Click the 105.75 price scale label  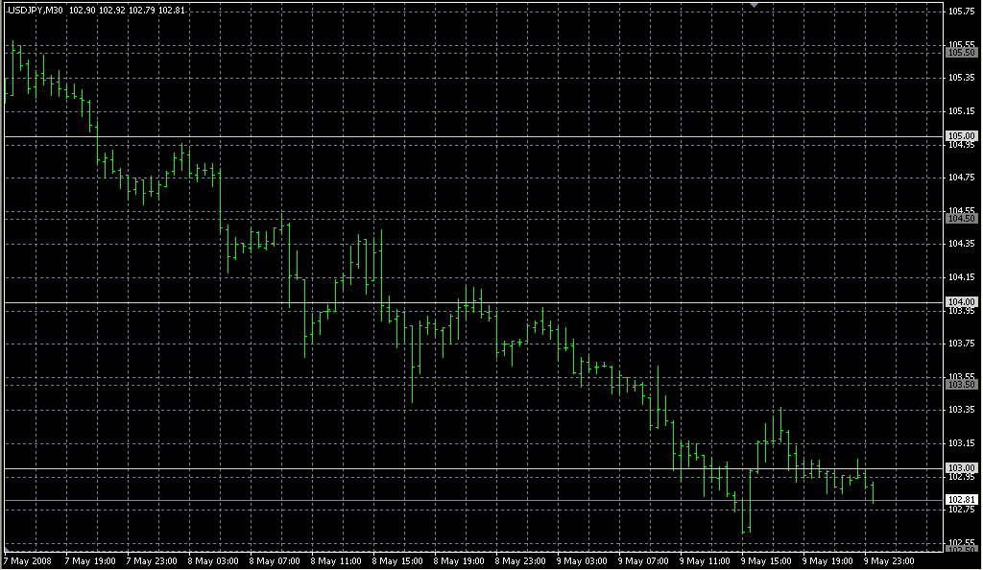click(961, 12)
